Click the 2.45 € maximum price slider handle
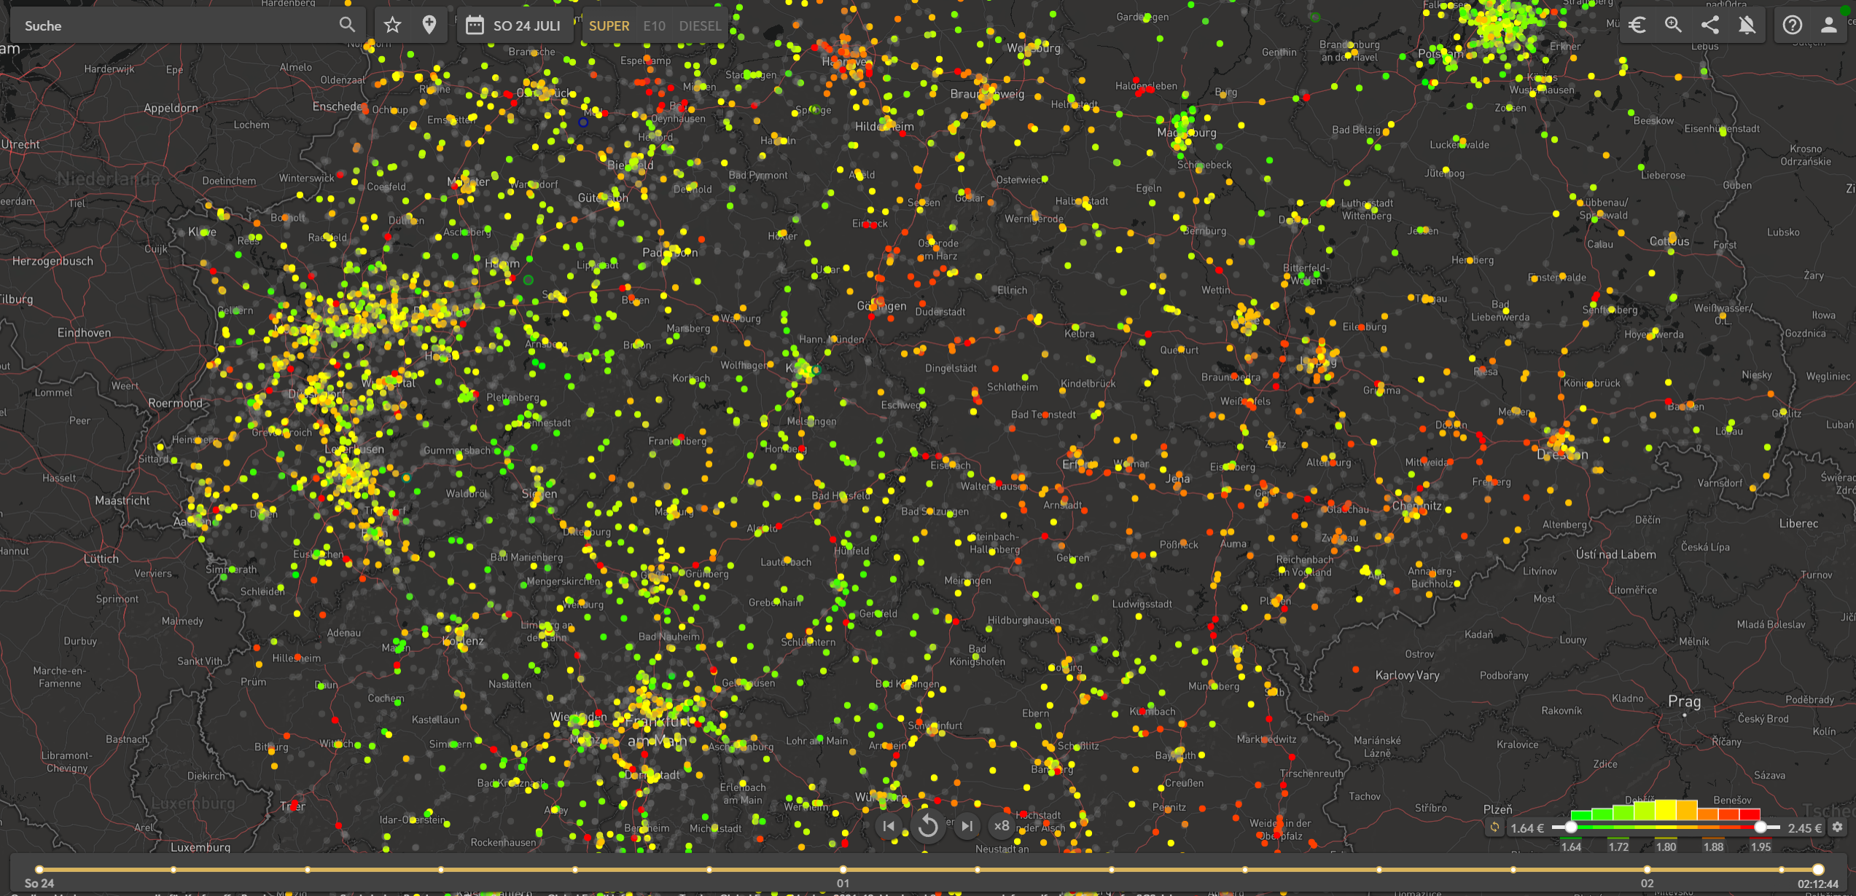Screen dimensions: 1856x896 click(x=1761, y=828)
